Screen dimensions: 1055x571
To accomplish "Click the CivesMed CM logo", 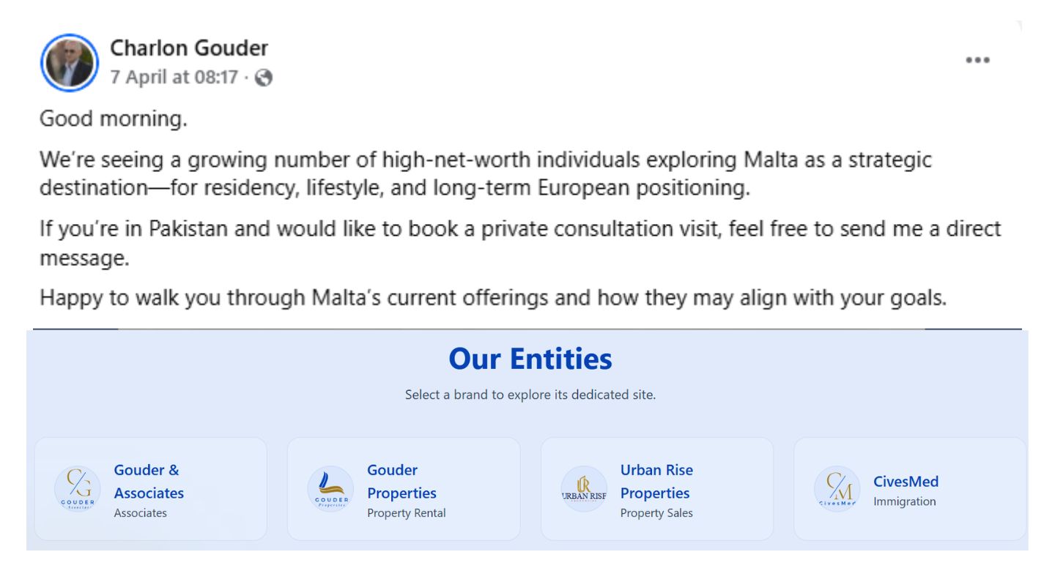I will point(837,489).
